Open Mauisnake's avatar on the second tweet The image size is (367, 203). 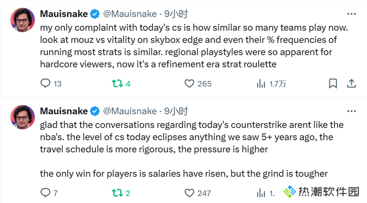pyautogui.click(x=22, y=117)
